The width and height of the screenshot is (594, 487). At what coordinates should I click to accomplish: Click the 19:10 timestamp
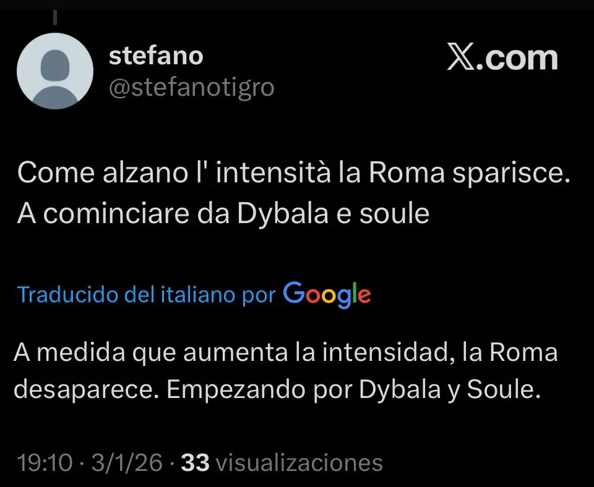45,462
